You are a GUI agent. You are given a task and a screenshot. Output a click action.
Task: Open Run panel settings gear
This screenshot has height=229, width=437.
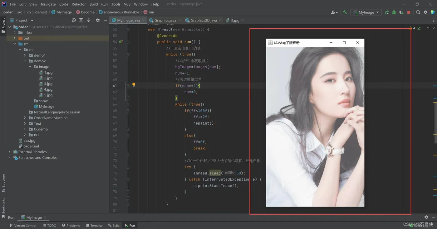pos(426,217)
